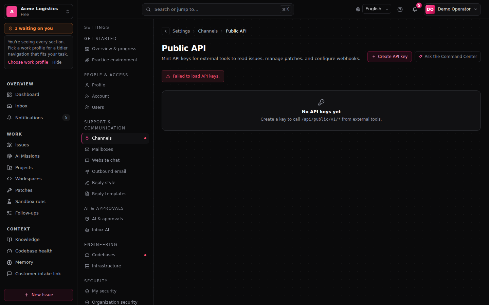Open Website chat settings
The height and width of the screenshot is (305, 489).
click(115, 160)
